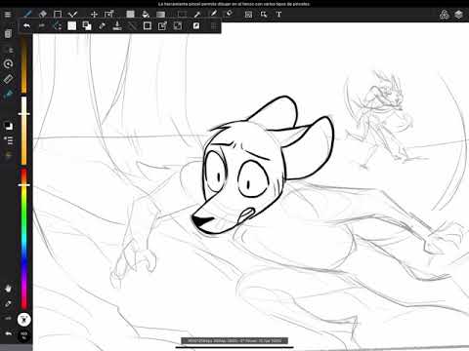Select the Bucket fill tool
Viewport: 469px width, 351px height.
pyautogui.click(x=146, y=14)
